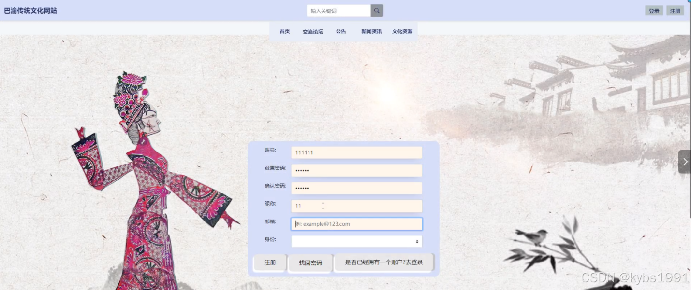
Task: Click the 确认密码 password field
Action: (357, 188)
